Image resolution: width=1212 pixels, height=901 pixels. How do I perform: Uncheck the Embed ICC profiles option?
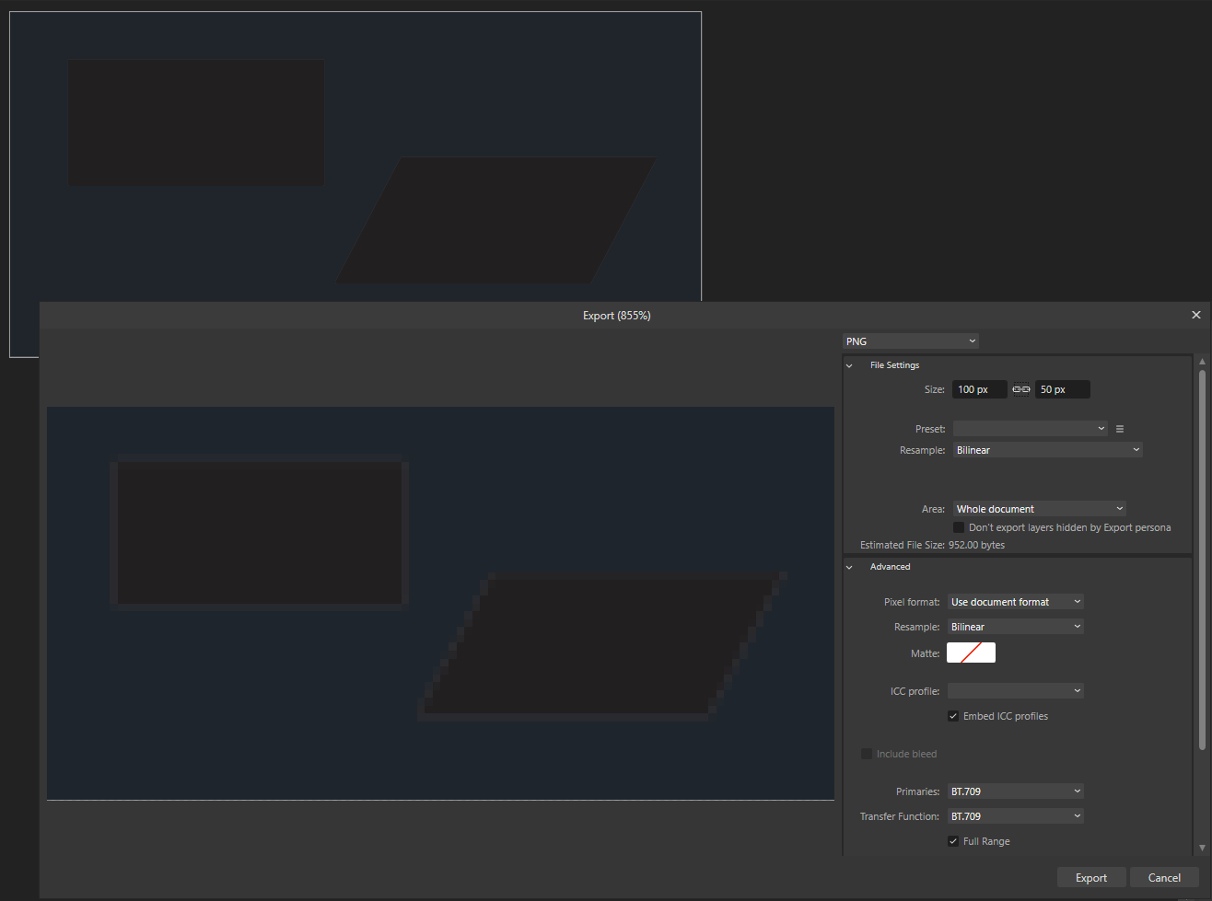953,715
